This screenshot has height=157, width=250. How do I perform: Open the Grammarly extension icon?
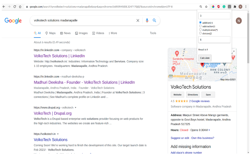224,6
